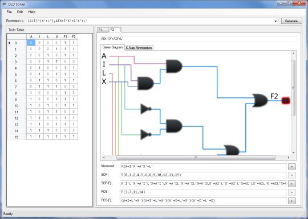Click the F2 output label in diagram
The height and width of the screenshot is (219, 308).
pos(274,96)
